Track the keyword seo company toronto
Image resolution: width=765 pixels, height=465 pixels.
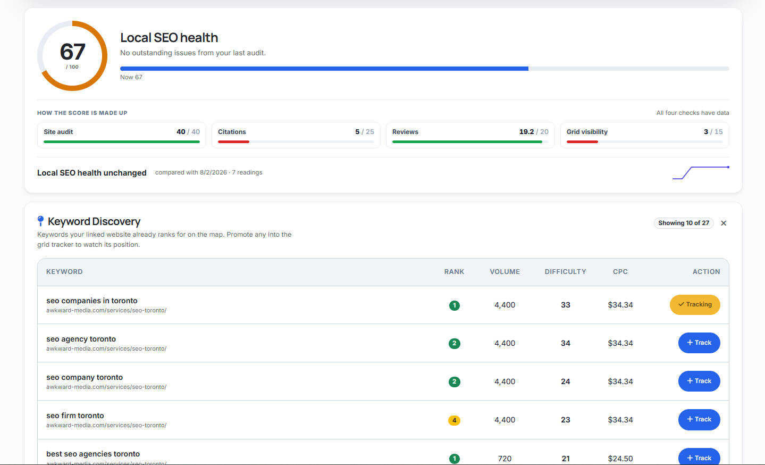coord(699,381)
